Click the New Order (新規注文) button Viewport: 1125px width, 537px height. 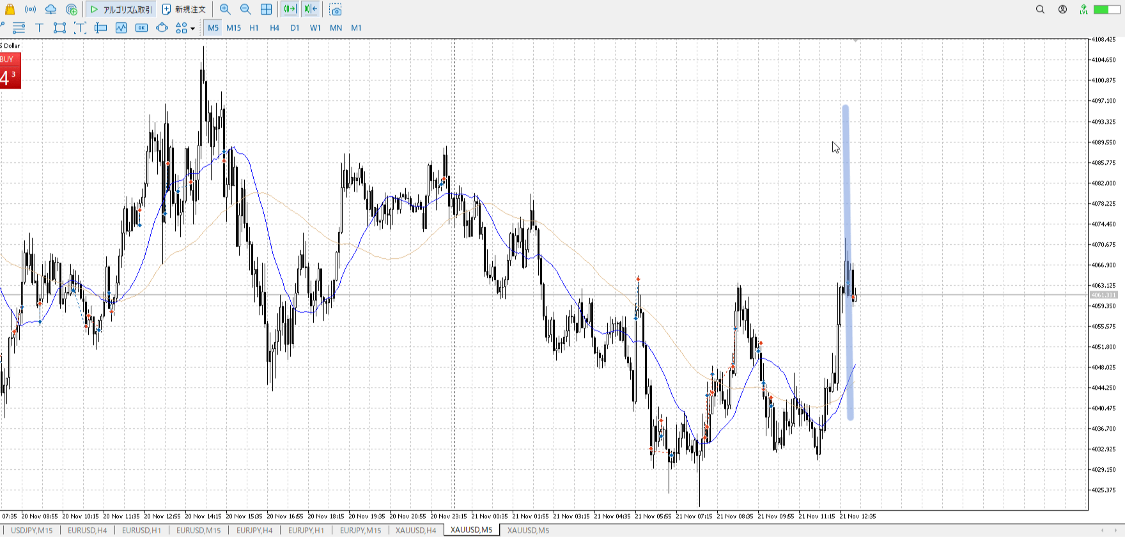[x=184, y=10]
